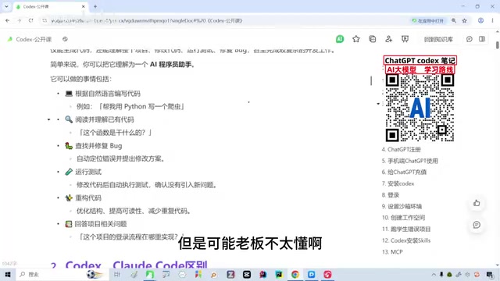Jump to outline item 6. 给ChatGPT充值
Image resolution: width=500 pixels, height=281 pixels.
[x=404, y=172]
